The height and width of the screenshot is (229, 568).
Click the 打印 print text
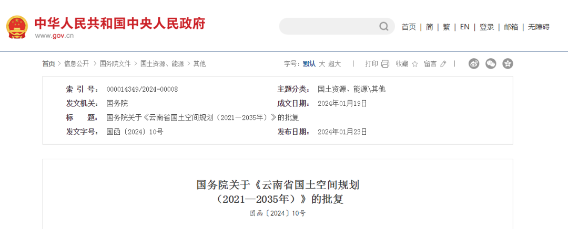pyautogui.click(x=371, y=64)
